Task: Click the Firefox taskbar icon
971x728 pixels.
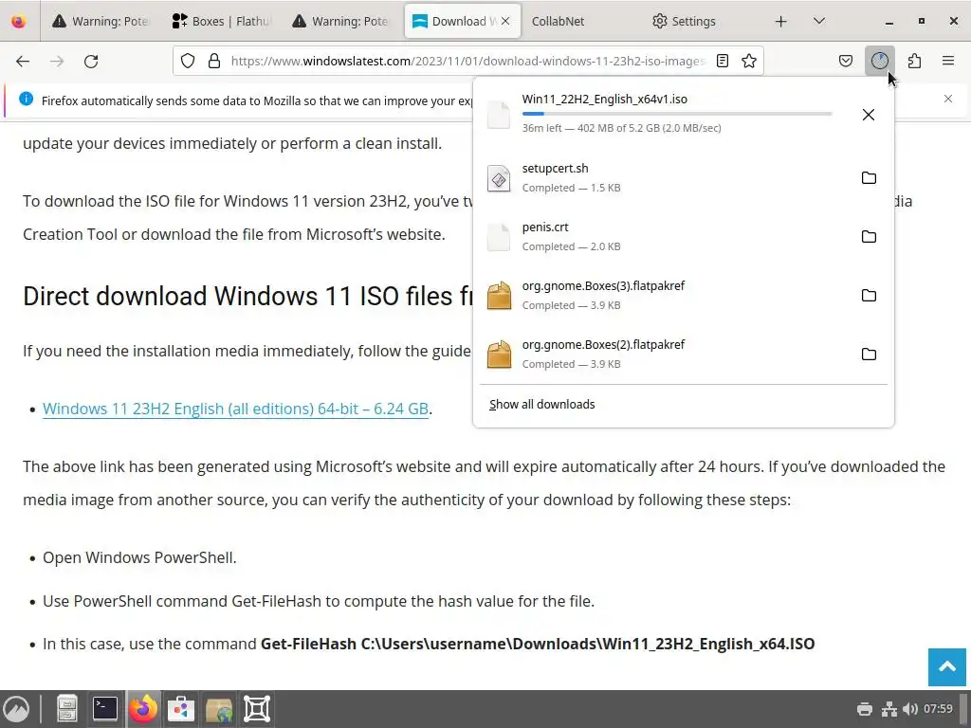Action: click(x=143, y=709)
